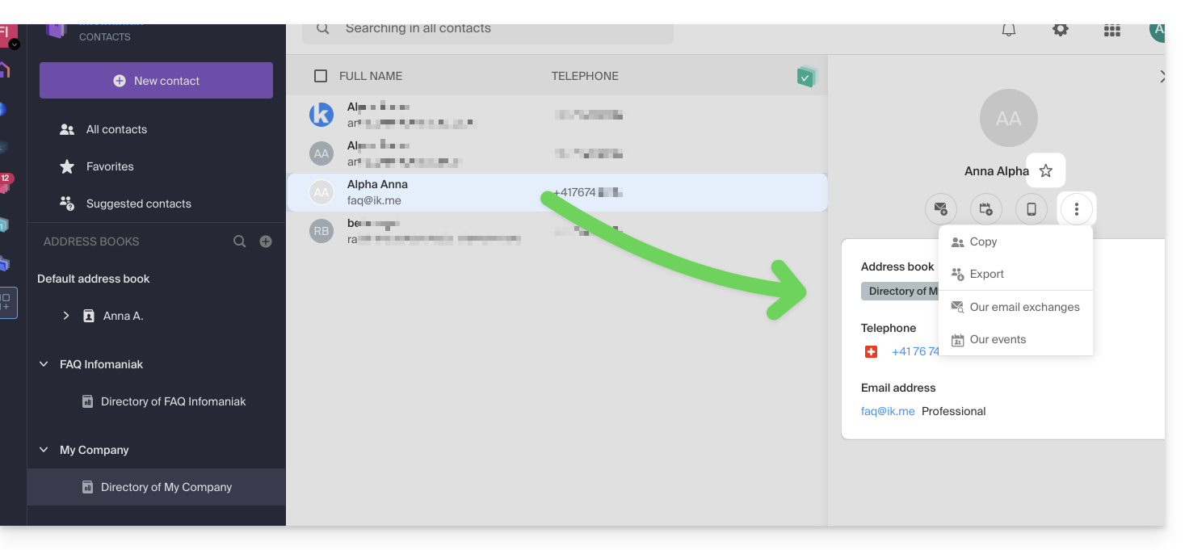This screenshot has height=550, width=1189.
Task: Click the send email icon under Anna Alpha
Action: pos(941,209)
